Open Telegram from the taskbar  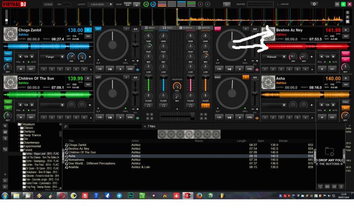click(x=119, y=195)
